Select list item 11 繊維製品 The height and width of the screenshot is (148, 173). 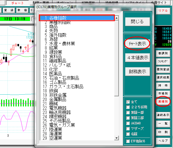77,61
